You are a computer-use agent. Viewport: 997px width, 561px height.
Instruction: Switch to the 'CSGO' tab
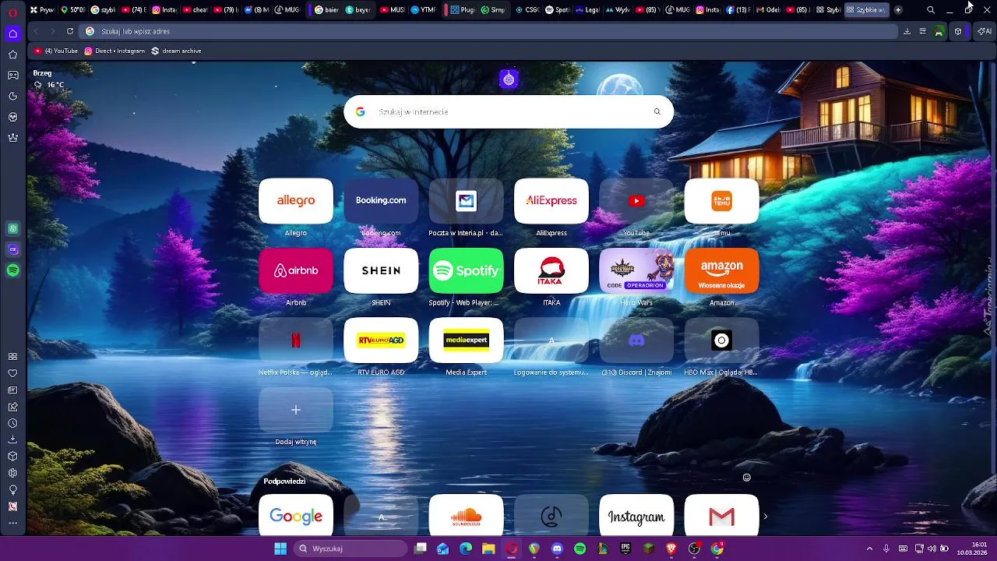coord(528,10)
